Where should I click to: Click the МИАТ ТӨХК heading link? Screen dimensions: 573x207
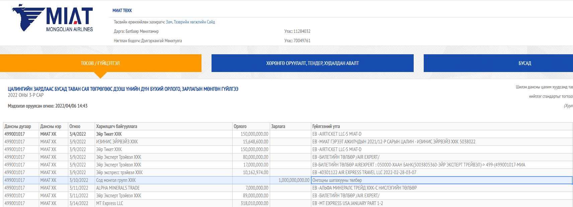click(122, 11)
